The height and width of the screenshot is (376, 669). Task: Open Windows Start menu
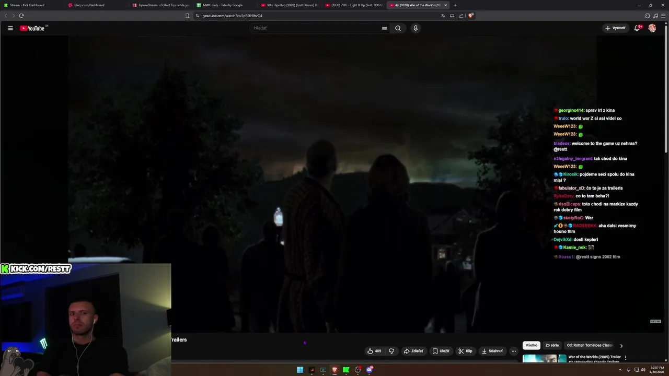coord(300,370)
